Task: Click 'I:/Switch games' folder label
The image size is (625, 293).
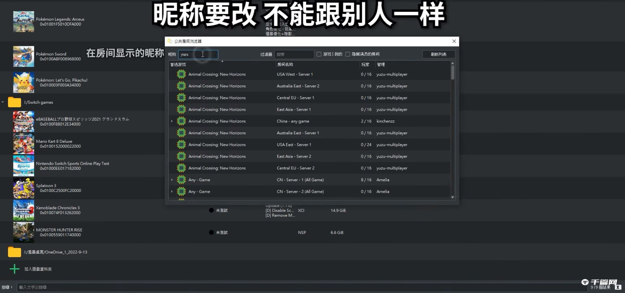Action: click(39, 102)
